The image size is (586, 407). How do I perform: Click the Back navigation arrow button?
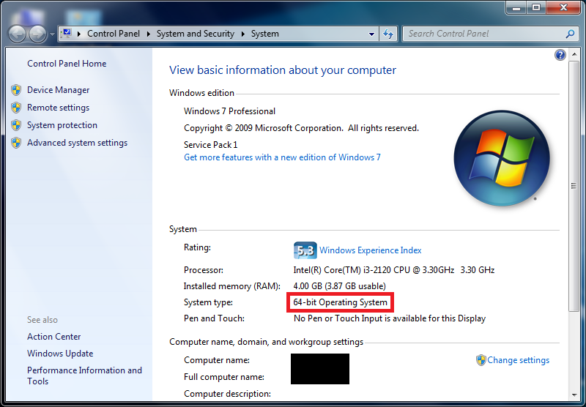coord(17,34)
